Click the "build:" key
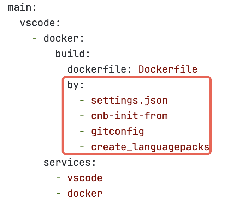 click(x=73, y=54)
